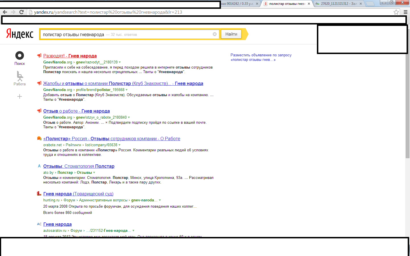Expand arrow after hunting.ru gnev-naroda breadcrumb
410x256 pixels.
(x=160, y=200)
